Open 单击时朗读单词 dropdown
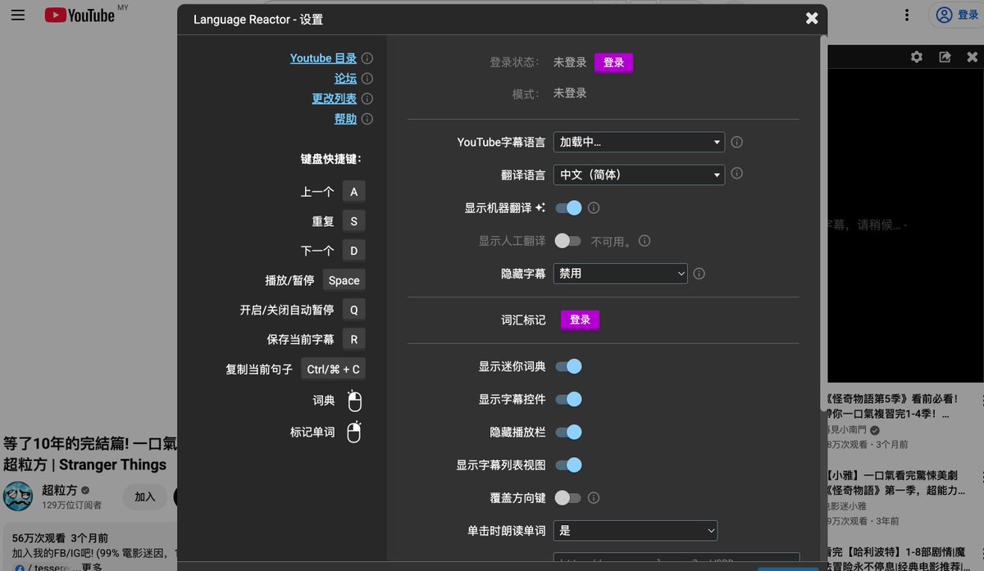Viewport: 984px width, 571px height. pos(635,530)
